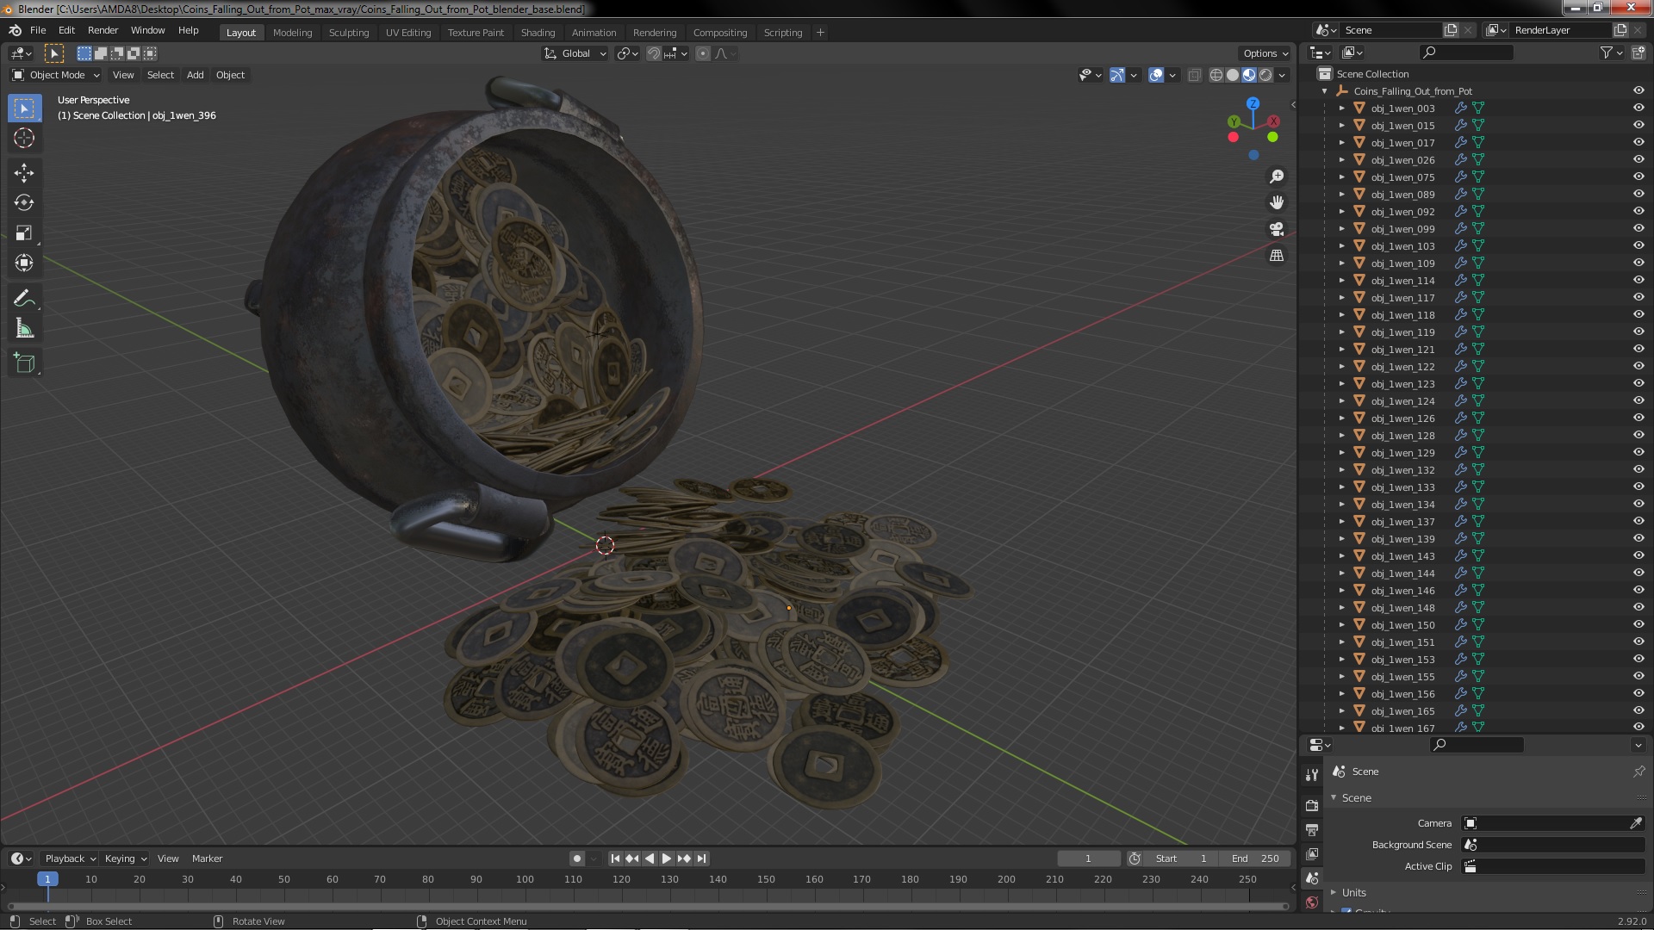Select the Scale tool

pos(24,233)
